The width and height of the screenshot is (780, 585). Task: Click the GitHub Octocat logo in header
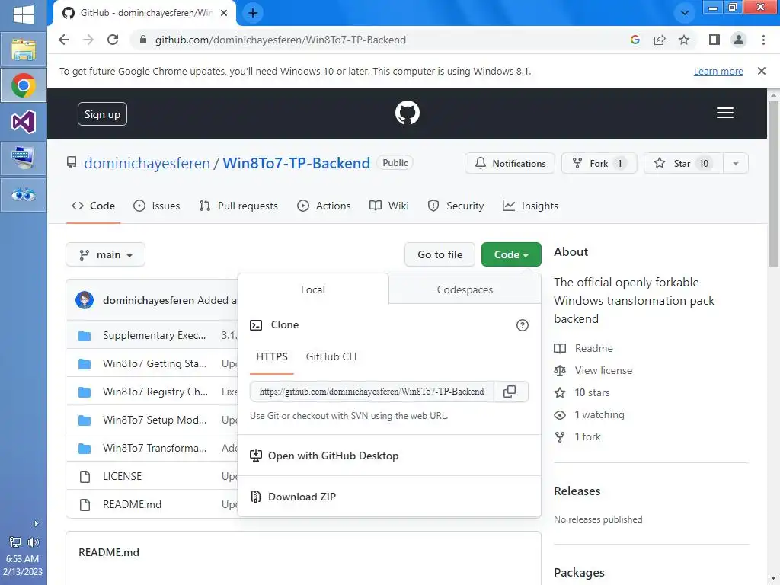(407, 113)
